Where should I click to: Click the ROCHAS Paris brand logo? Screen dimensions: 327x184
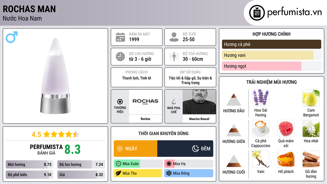point(145,101)
